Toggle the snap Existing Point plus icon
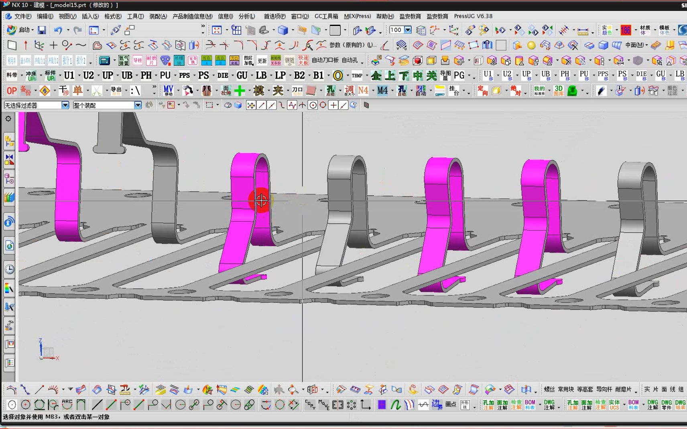Screen dimensions: 687x429 click(x=333, y=105)
